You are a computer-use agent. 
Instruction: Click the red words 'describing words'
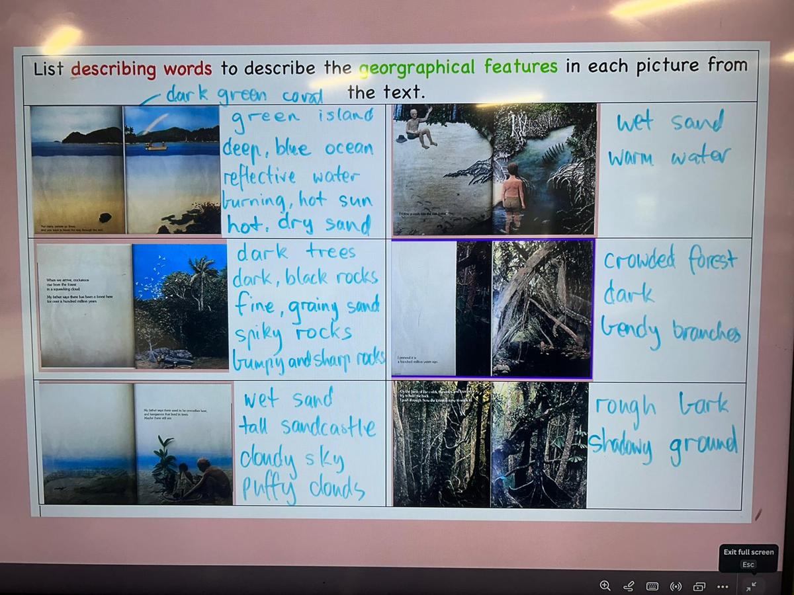tap(142, 68)
